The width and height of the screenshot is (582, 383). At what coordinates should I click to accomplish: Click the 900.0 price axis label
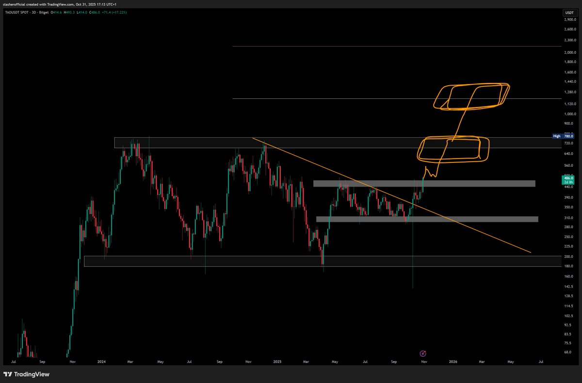pos(569,124)
